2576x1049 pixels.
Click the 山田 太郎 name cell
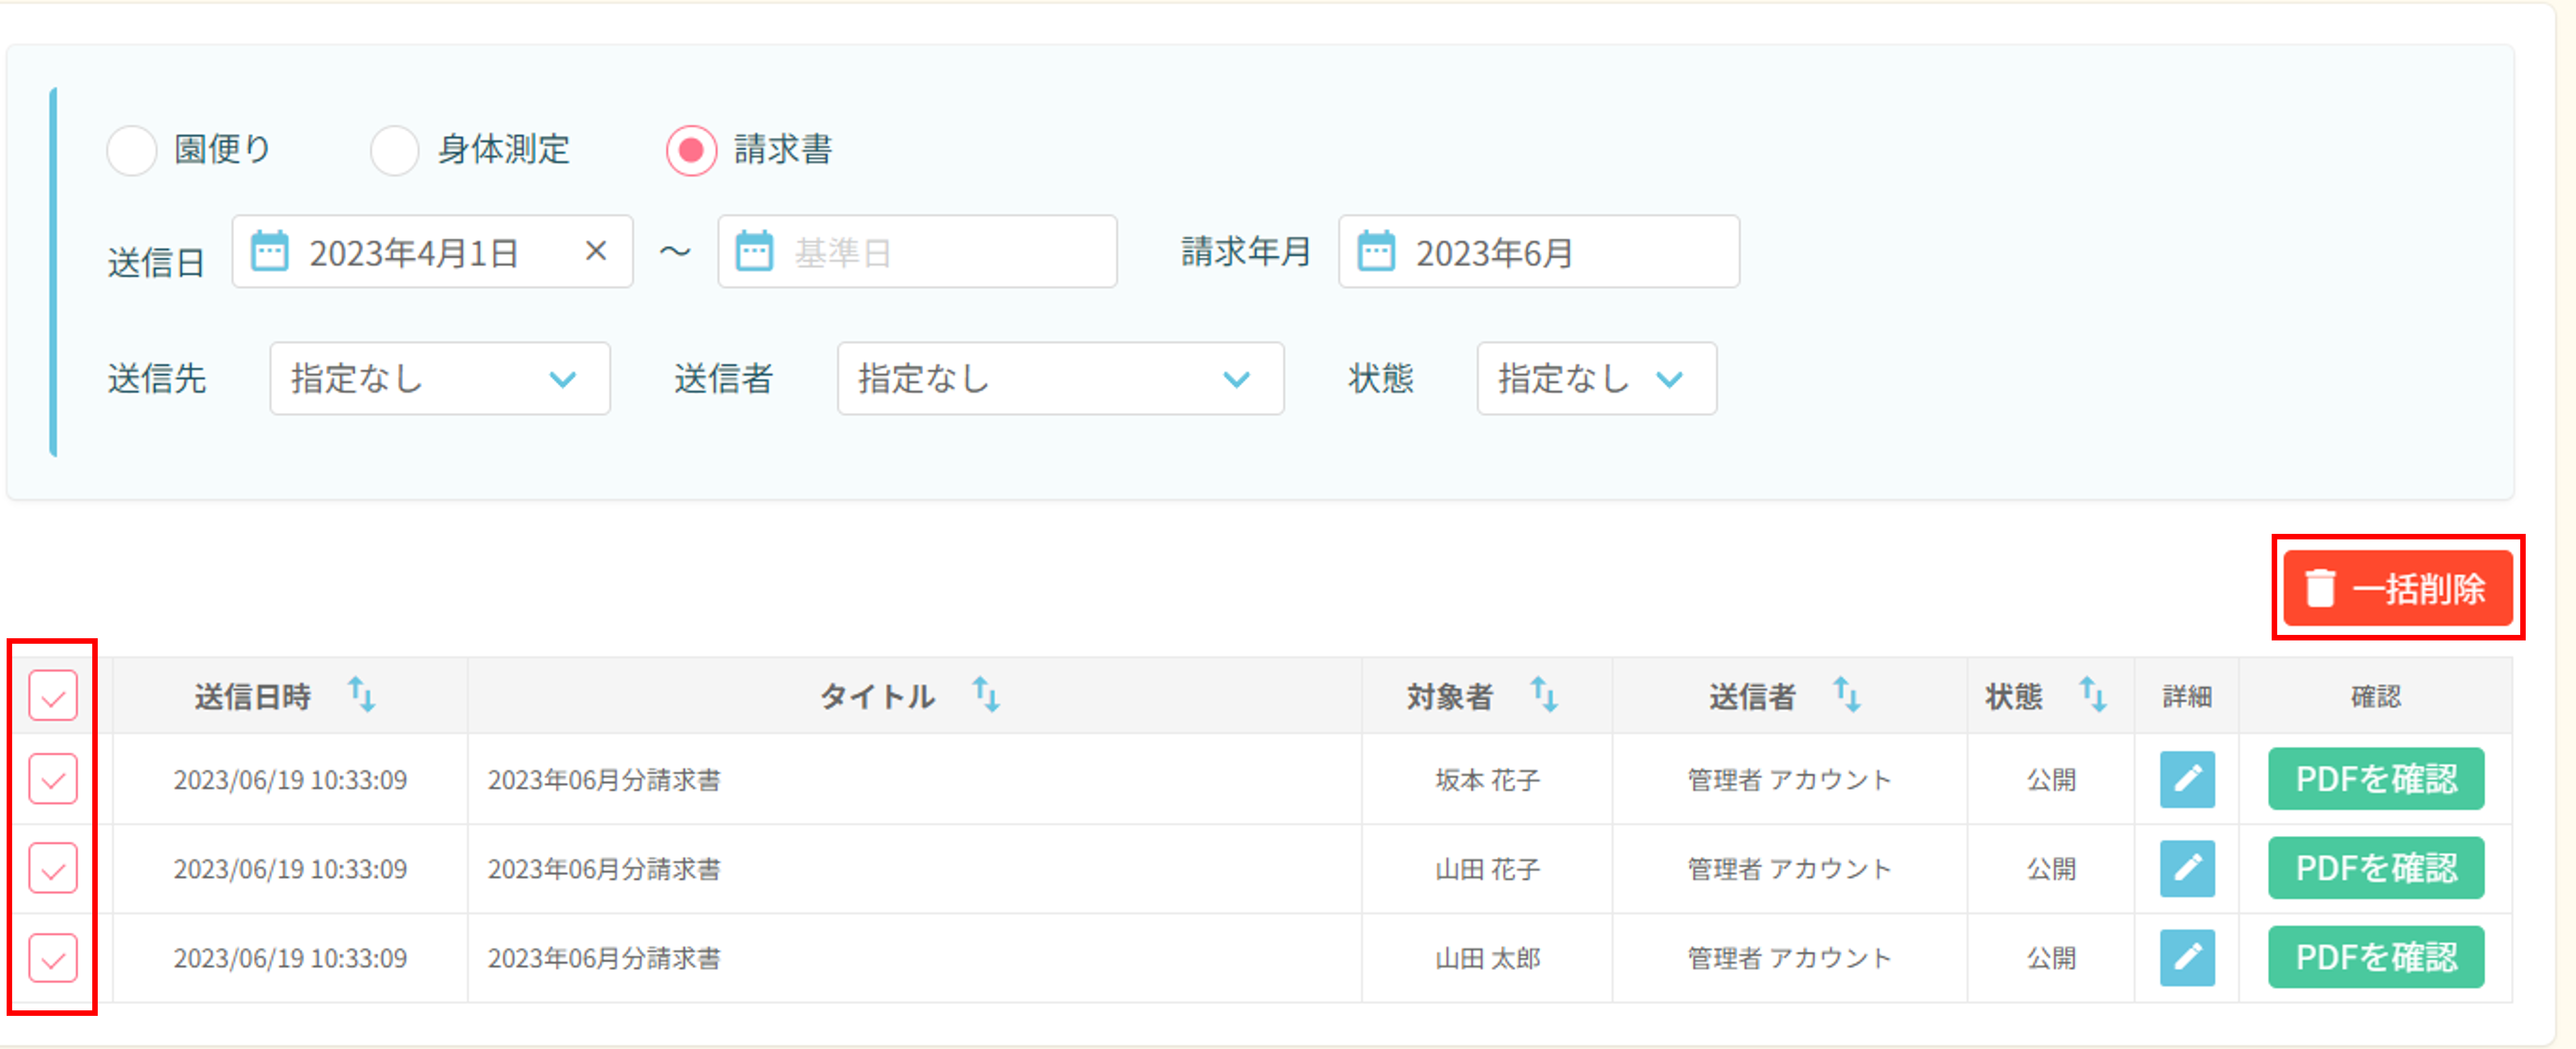pyautogui.click(x=1487, y=959)
